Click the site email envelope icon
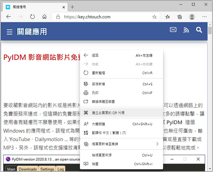Screen dimensions: 213x172 [x=173, y=29]
